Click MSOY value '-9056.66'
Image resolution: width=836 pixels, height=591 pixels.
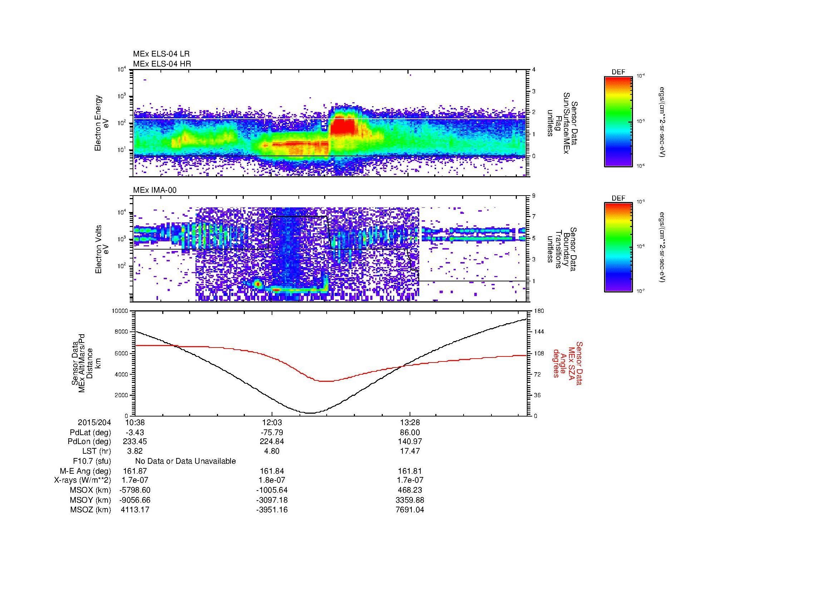(135, 500)
